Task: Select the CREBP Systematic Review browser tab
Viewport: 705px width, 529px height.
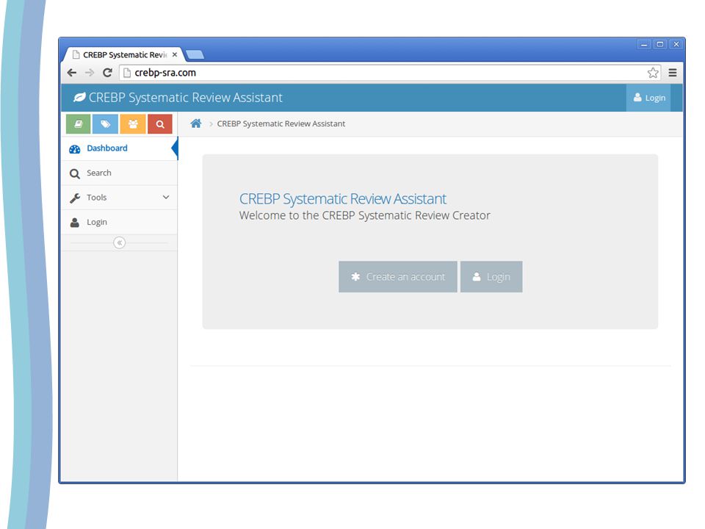Action: coord(123,54)
